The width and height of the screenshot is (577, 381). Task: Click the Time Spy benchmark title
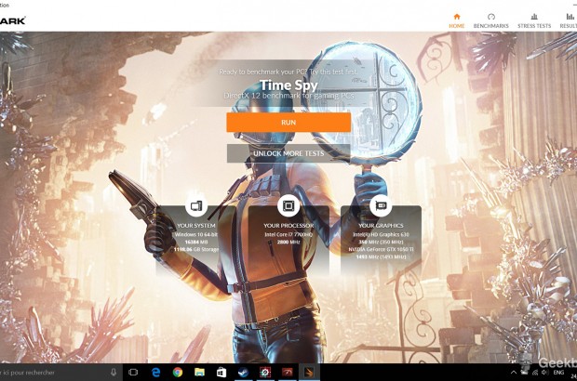(288, 85)
